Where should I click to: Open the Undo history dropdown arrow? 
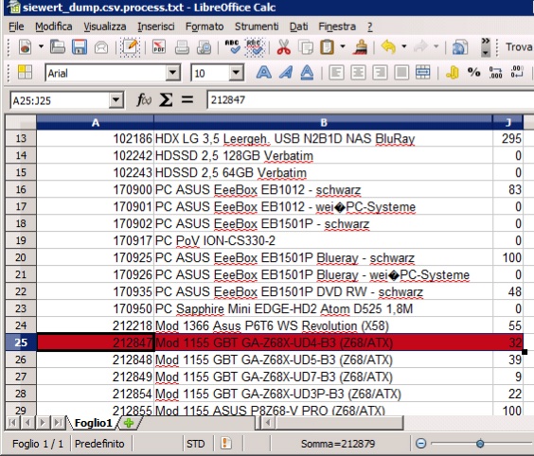tap(404, 46)
